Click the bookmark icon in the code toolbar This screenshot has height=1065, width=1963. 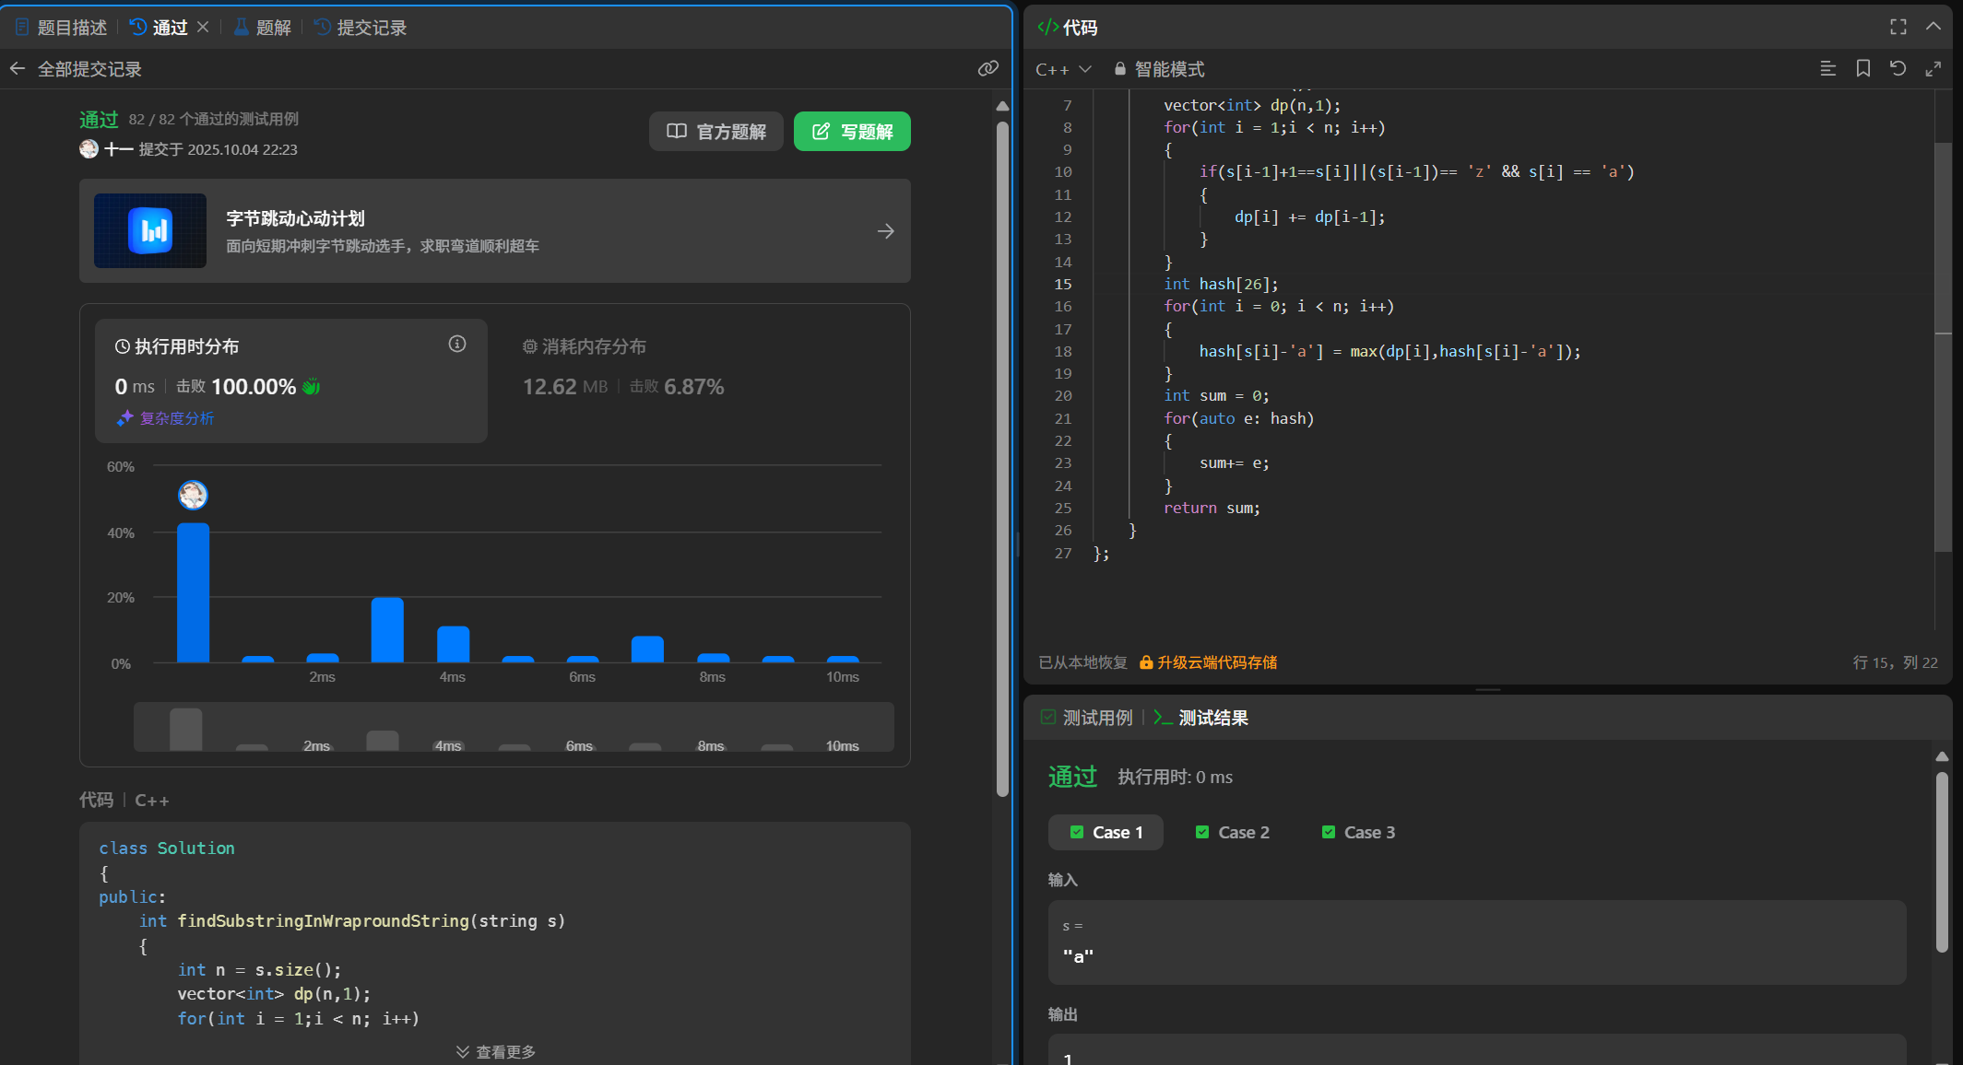1862,69
